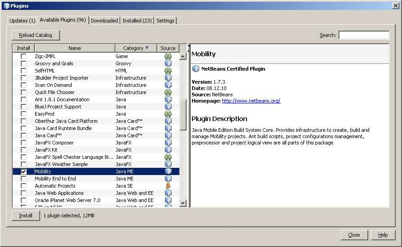Screen dimensions: 402x247
Task: Click source icon for Scan On Demand
Action: [x=168, y=85]
